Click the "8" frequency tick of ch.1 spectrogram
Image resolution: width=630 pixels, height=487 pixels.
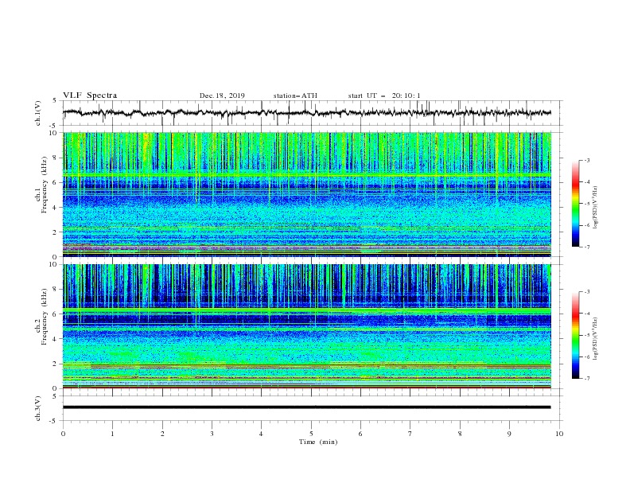coord(56,158)
